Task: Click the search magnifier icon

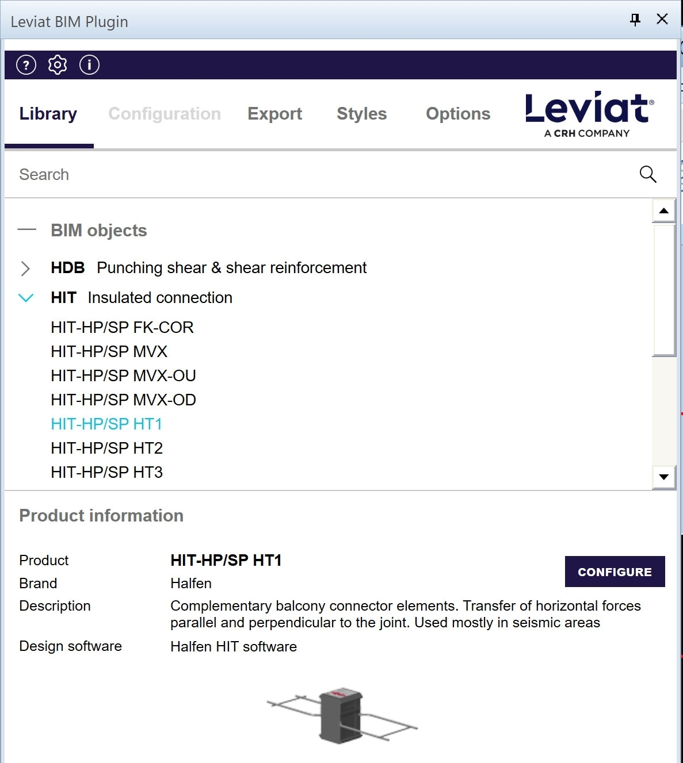Action: click(648, 174)
